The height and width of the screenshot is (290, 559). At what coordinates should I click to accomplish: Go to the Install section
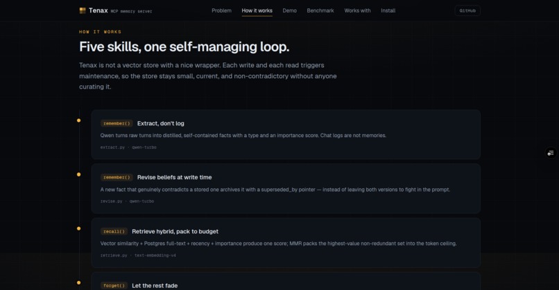pos(388,10)
